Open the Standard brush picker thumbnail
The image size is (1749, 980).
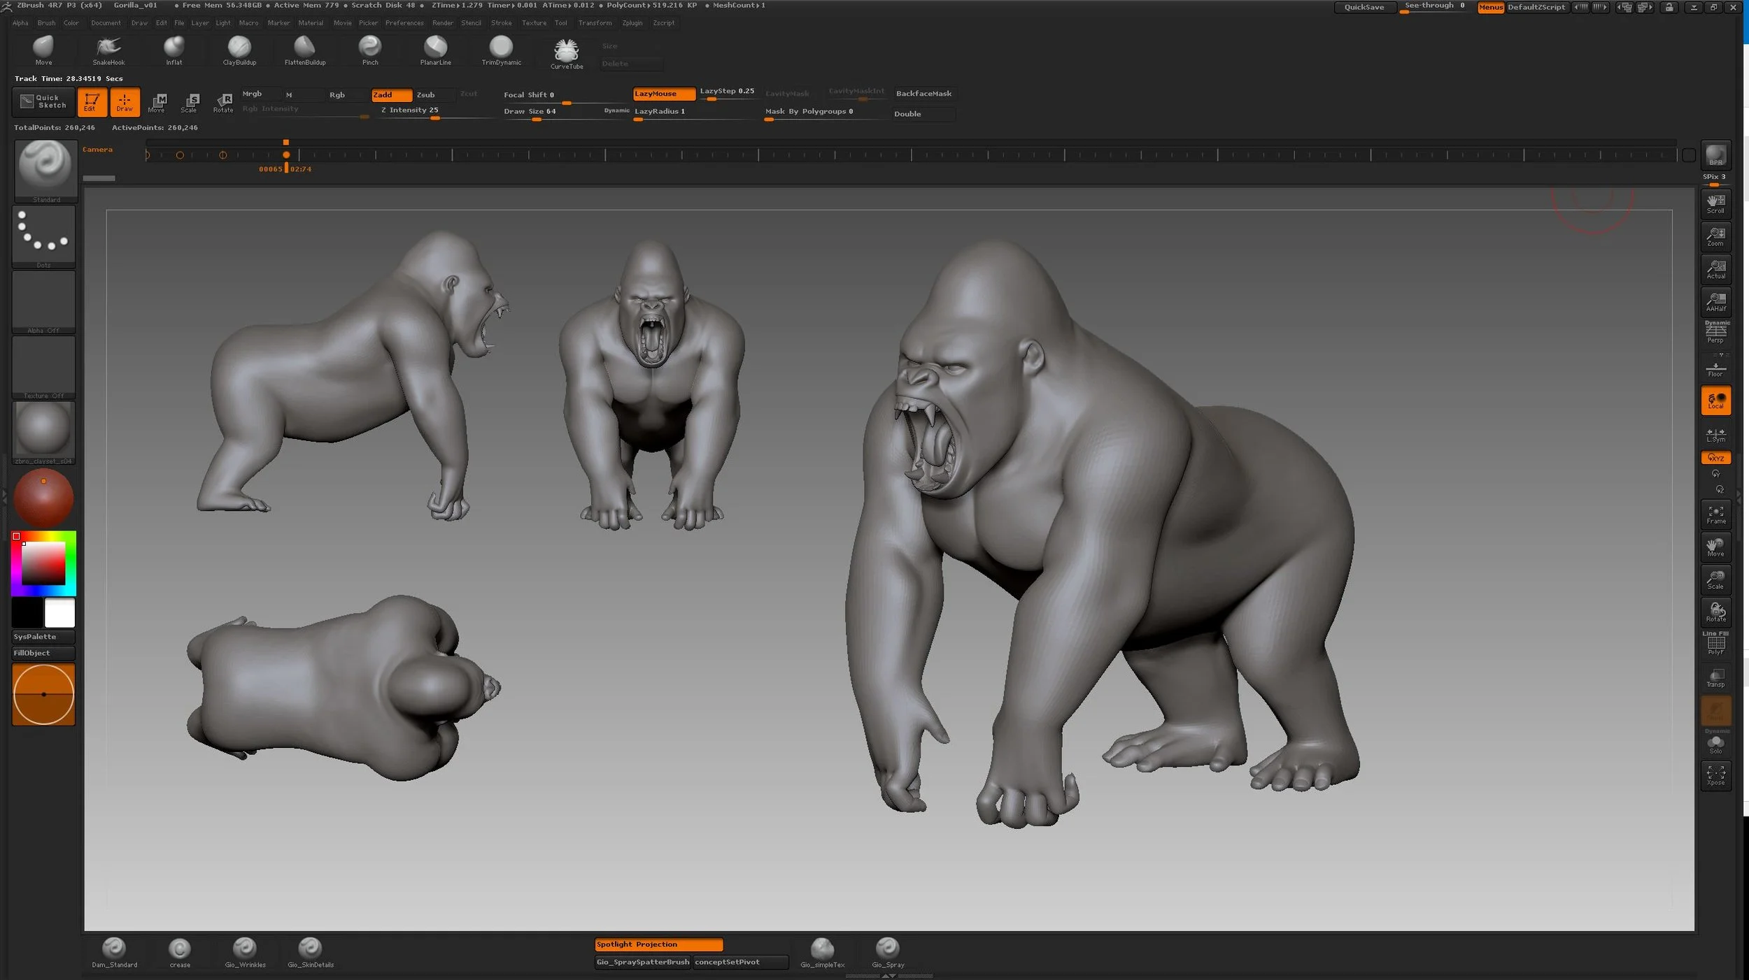point(45,168)
